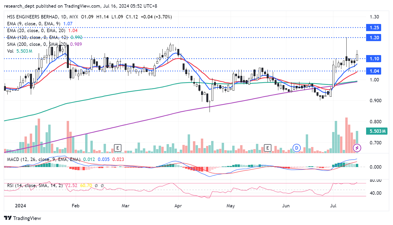Viewport: 393px width, 225px height.
Task: Click the earnings E marker before March
Action: pyautogui.click(x=118, y=148)
